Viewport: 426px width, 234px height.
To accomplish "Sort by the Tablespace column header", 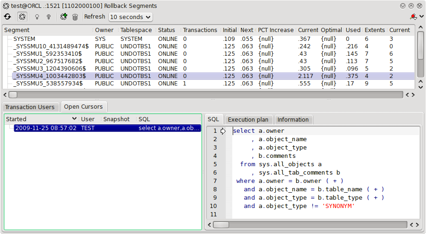I will tap(135, 30).
